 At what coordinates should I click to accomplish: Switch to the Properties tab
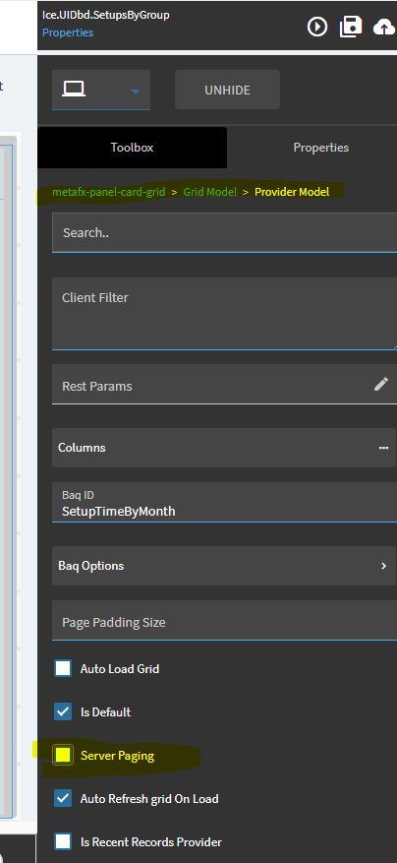point(320,148)
